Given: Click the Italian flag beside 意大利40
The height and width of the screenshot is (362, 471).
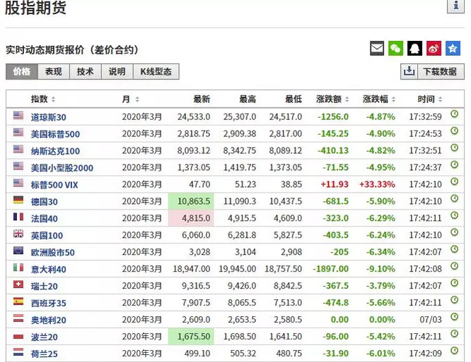Looking at the screenshot, I should (x=18, y=267).
